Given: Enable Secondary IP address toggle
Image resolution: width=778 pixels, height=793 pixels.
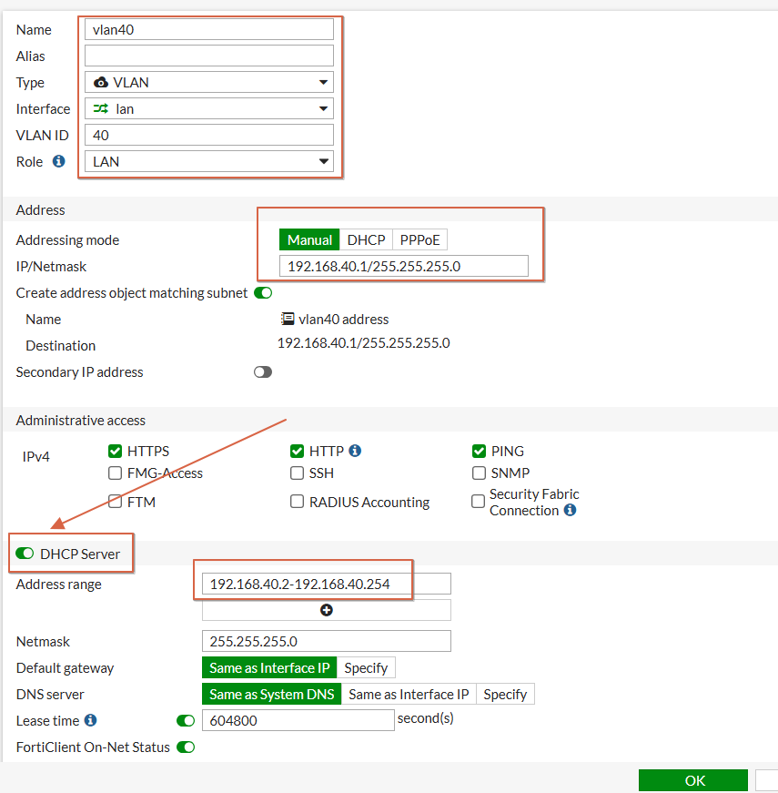Looking at the screenshot, I should click(263, 372).
